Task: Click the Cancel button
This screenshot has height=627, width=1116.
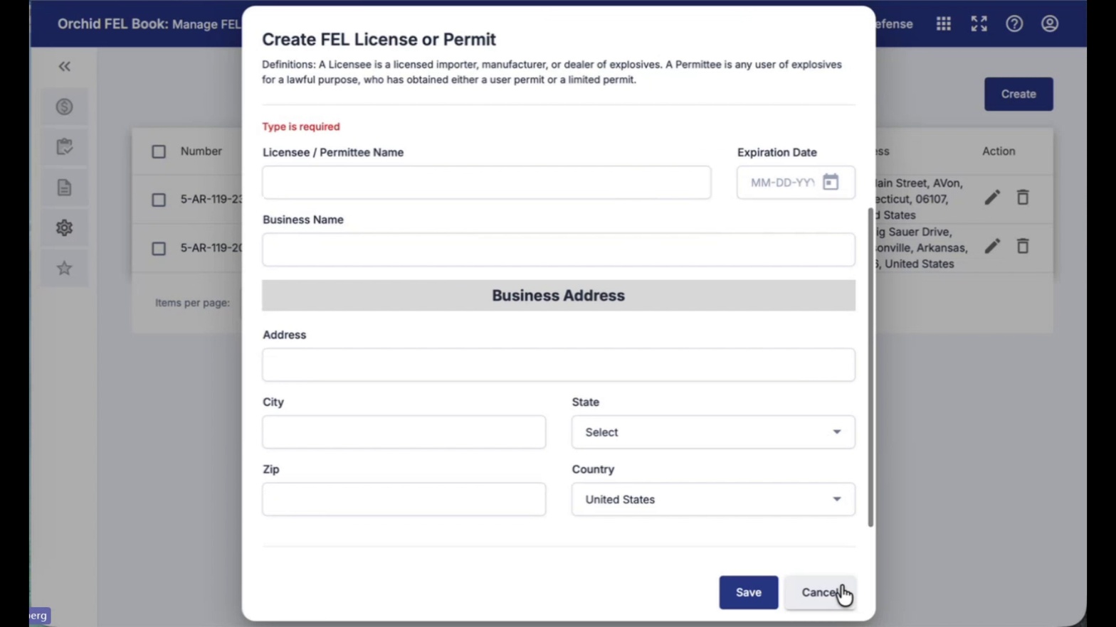Action: [x=820, y=592]
